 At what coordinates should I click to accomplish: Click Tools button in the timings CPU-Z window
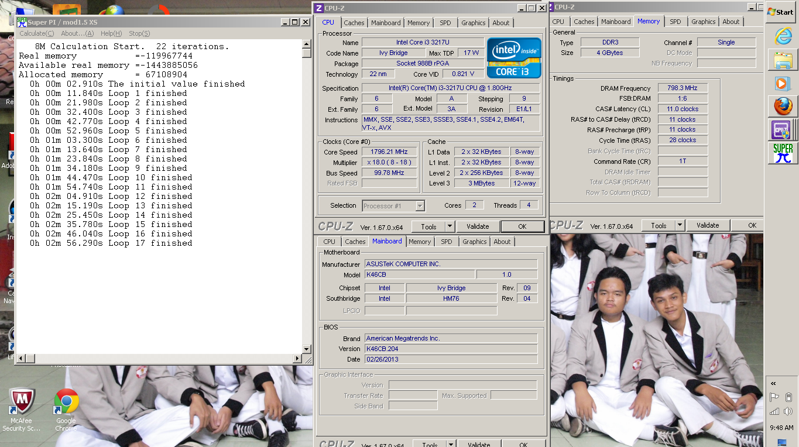[659, 225]
